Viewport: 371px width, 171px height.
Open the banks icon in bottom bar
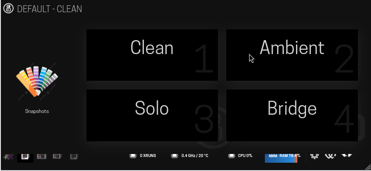[x=57, y=157]
